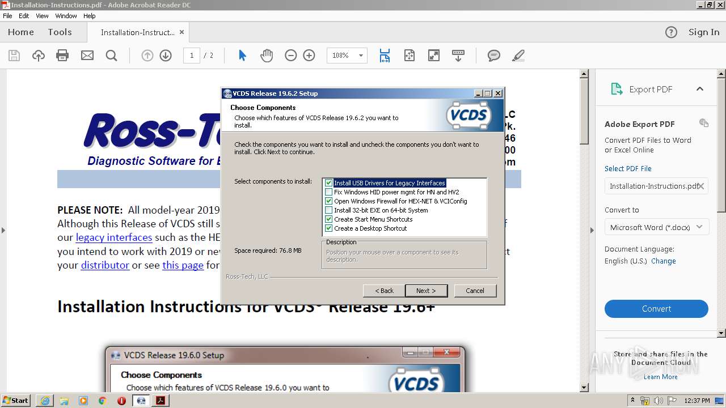Image resolution: width=726 pixels, height=408 pixels.
Task: Switch to the Tools tab
Action: (x=60, y=32)
